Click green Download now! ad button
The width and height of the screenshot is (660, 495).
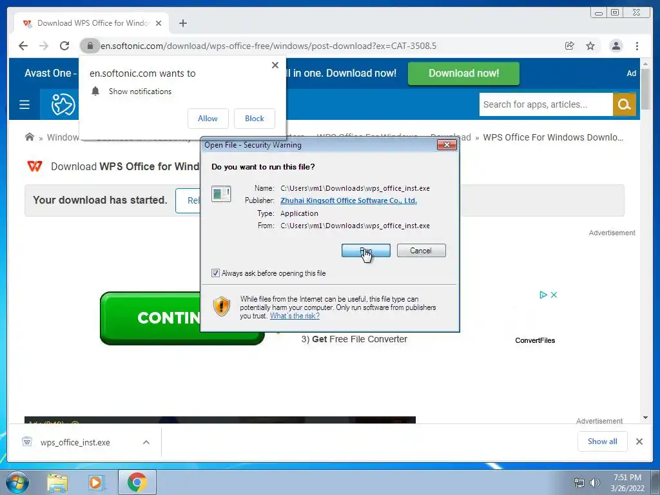click(463, 73)
